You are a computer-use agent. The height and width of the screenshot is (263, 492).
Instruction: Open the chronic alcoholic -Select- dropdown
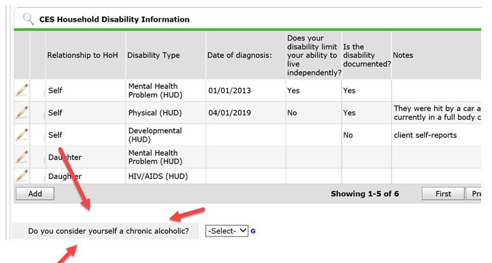[x=226, y=231]
